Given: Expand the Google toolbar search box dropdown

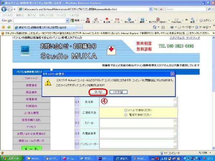Looking at the screenshot, I should (67, 20).
